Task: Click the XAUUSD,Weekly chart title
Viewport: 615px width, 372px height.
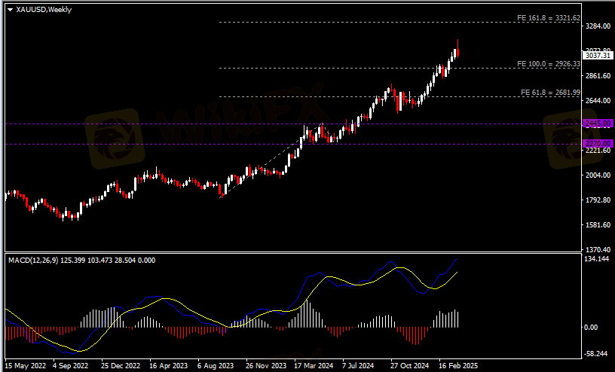Action: pos(44,9)
